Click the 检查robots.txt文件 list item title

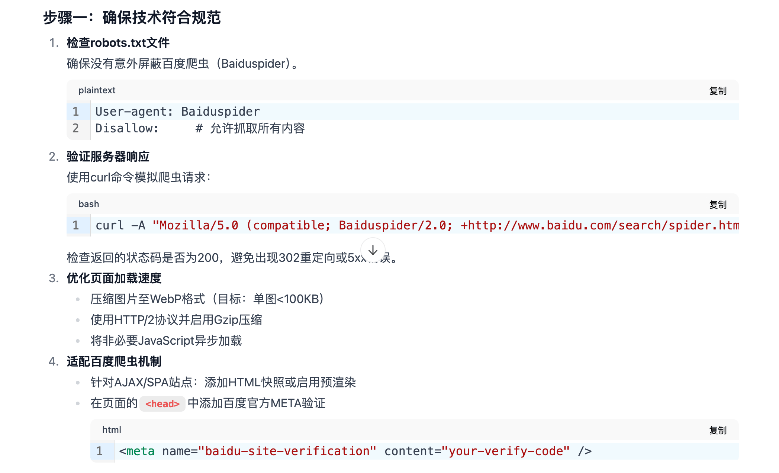(118, 43)
